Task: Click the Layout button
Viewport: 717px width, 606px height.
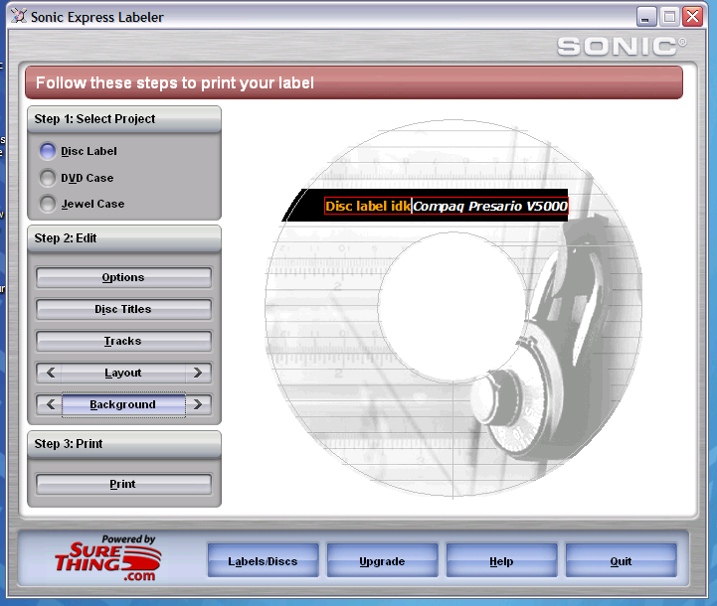Action: [x=123, y=373]
